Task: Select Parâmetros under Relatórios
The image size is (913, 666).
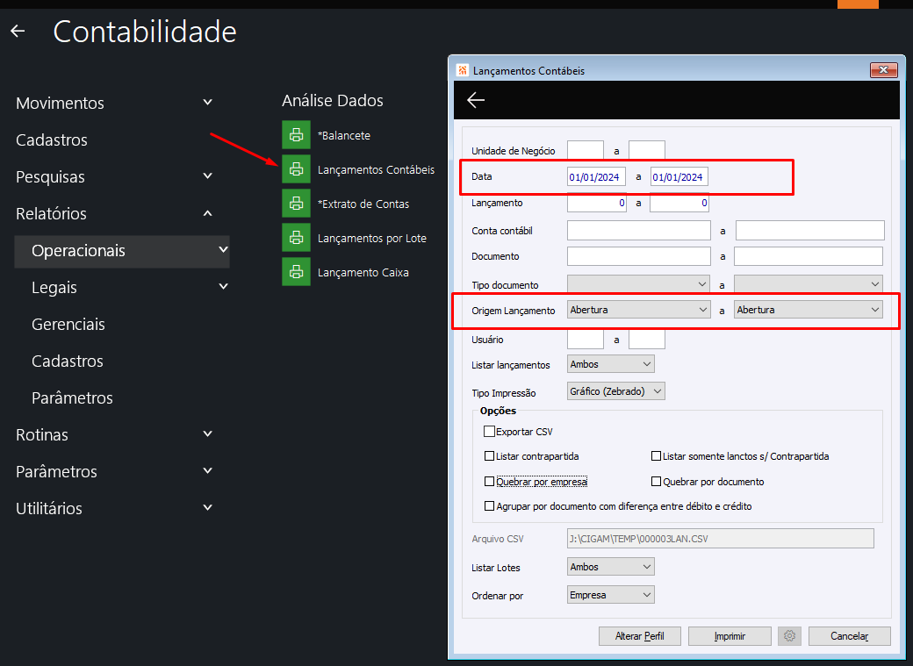Action: tap(72, 398)
